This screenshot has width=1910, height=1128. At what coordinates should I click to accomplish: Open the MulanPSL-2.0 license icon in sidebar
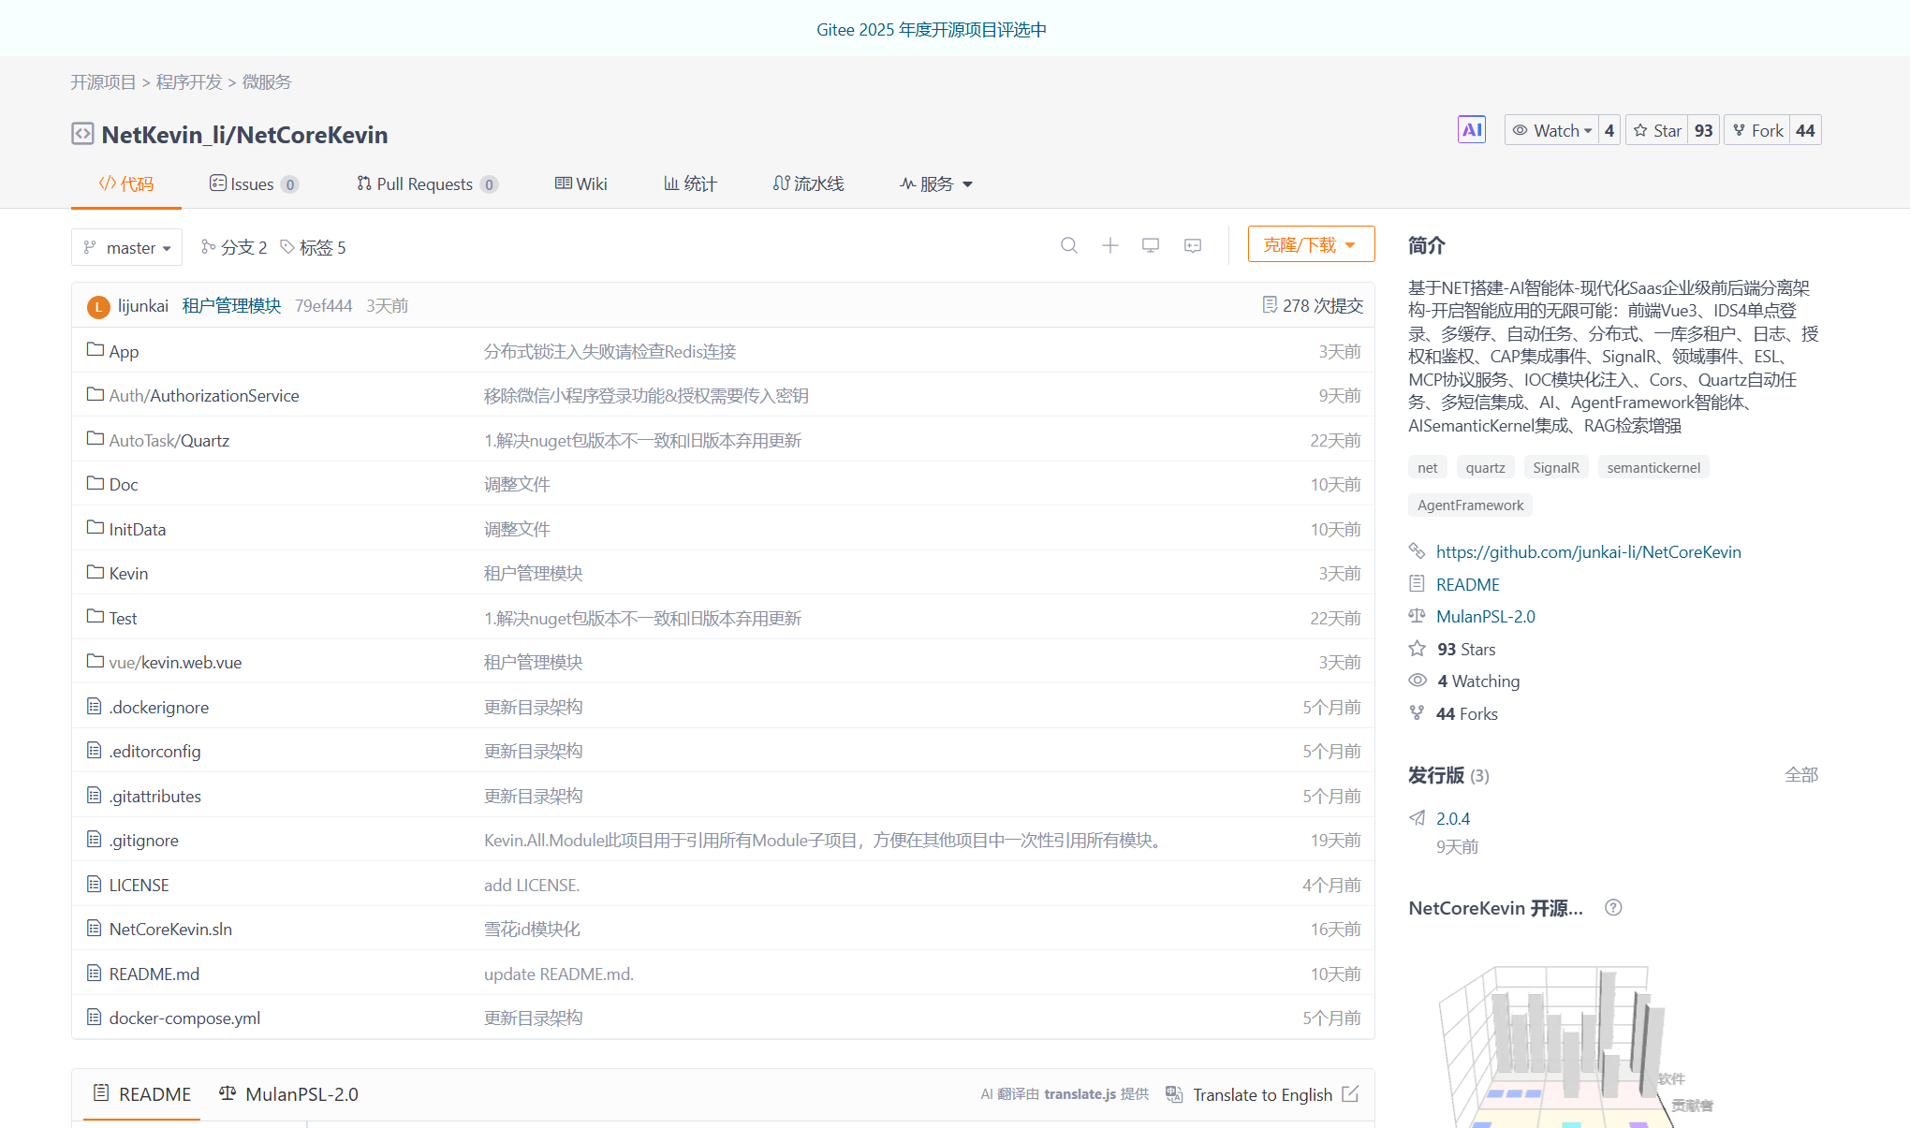1417,615
